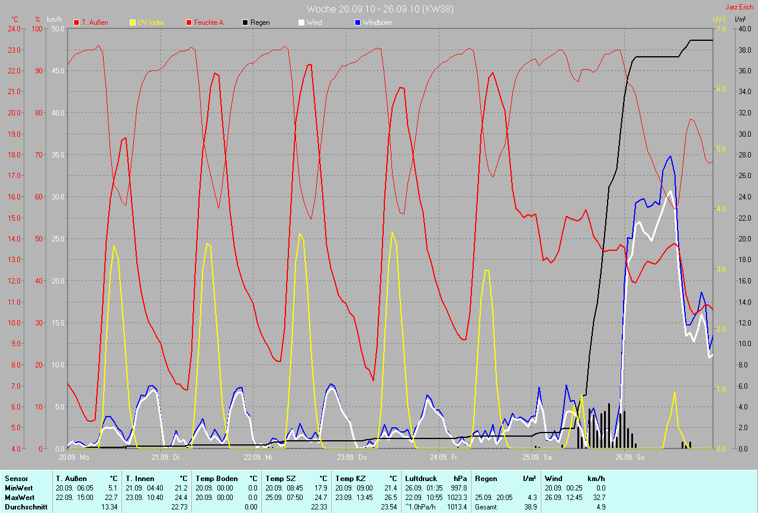Click the red T. Außen legend swatch
Screen dimensions: 758x513
click(x=76, y=22)
